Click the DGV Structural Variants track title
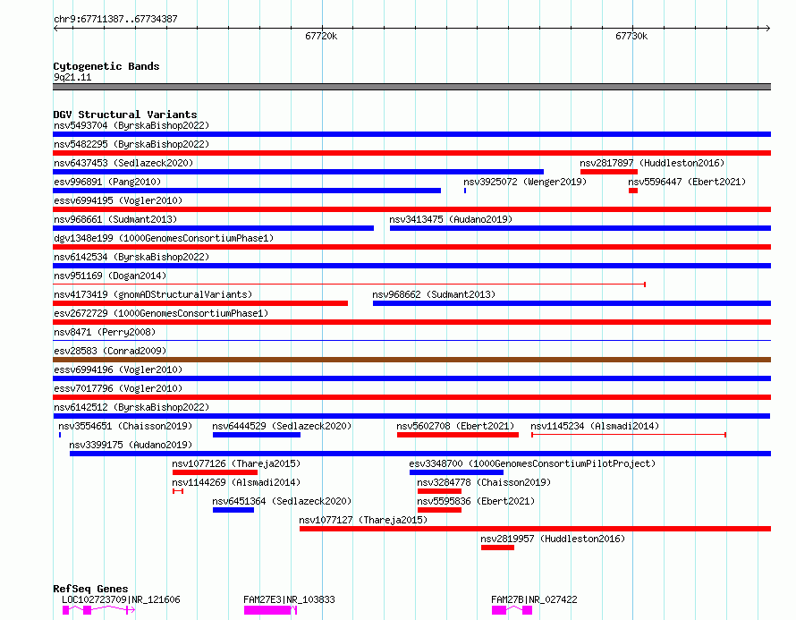Viewport: 796px width, 620px height. (125, 115)
